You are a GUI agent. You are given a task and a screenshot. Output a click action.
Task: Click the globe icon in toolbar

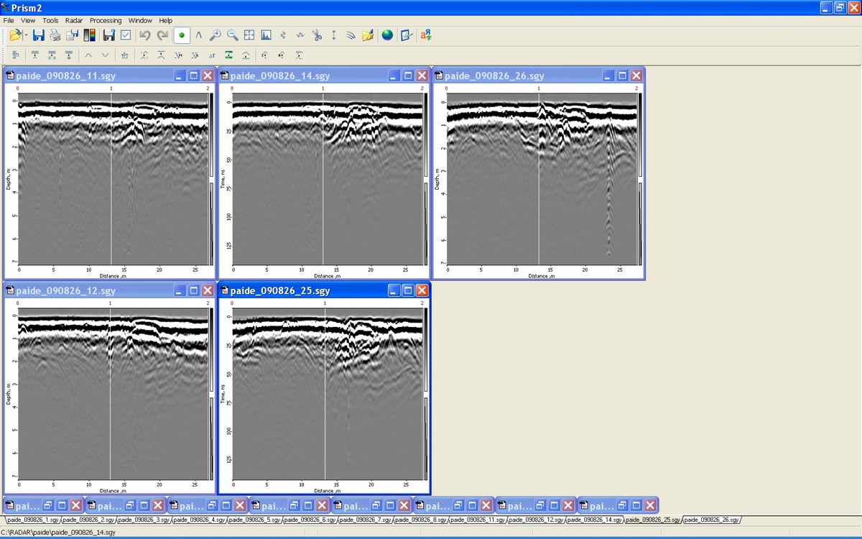387,35
